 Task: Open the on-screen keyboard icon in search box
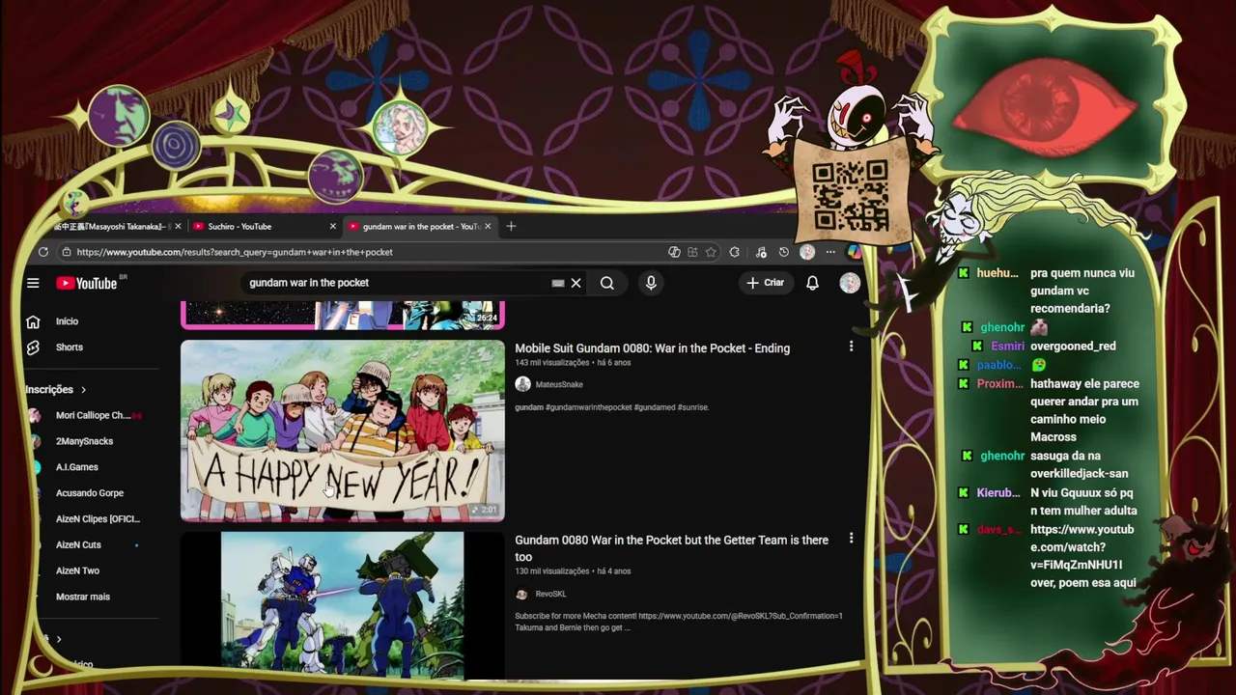click(557, 283)
